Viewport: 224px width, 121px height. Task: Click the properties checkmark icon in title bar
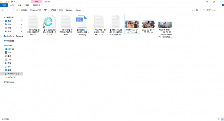6,2
